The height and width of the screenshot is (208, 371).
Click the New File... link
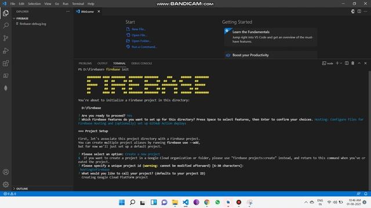click(x=139, y=29)
